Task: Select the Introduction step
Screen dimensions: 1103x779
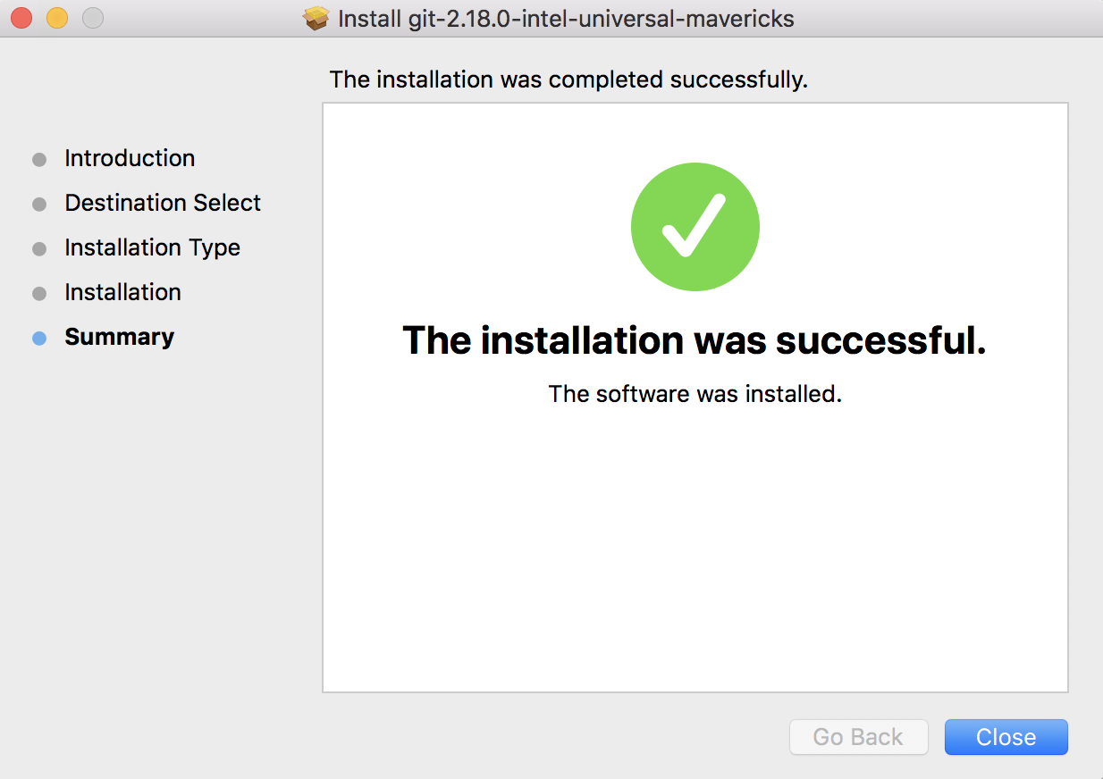Action: click(130, 158)
